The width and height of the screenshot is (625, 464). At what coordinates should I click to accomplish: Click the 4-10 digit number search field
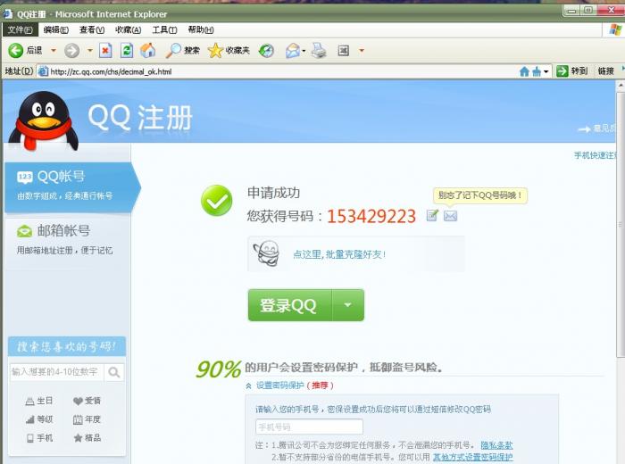pos(56,372)
